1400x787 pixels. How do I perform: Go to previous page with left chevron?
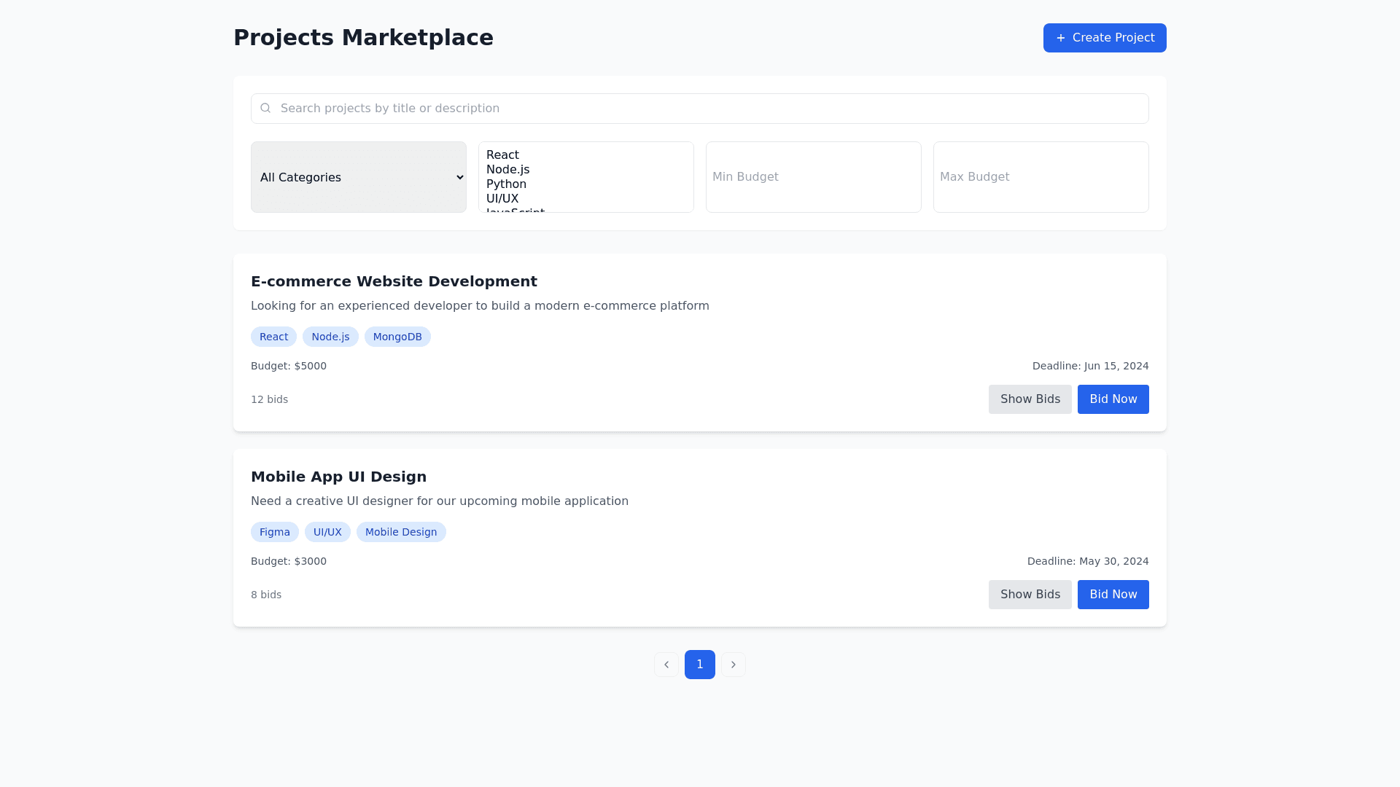point(666,665)
